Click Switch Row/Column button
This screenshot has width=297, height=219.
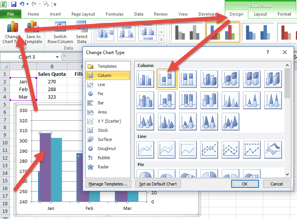(x=60, y=32)
